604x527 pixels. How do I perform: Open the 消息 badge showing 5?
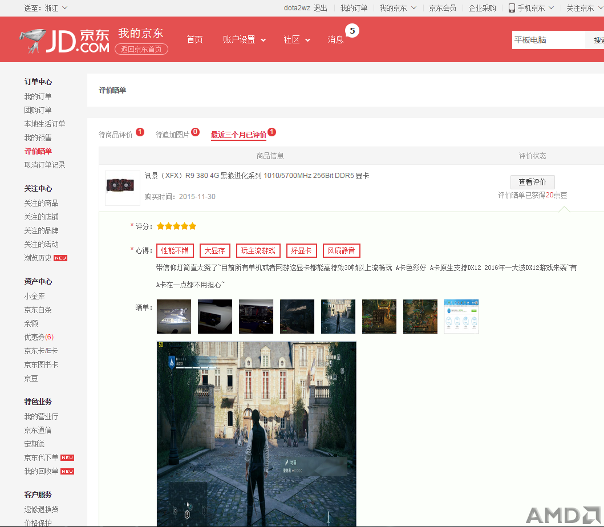coord(352,31)
